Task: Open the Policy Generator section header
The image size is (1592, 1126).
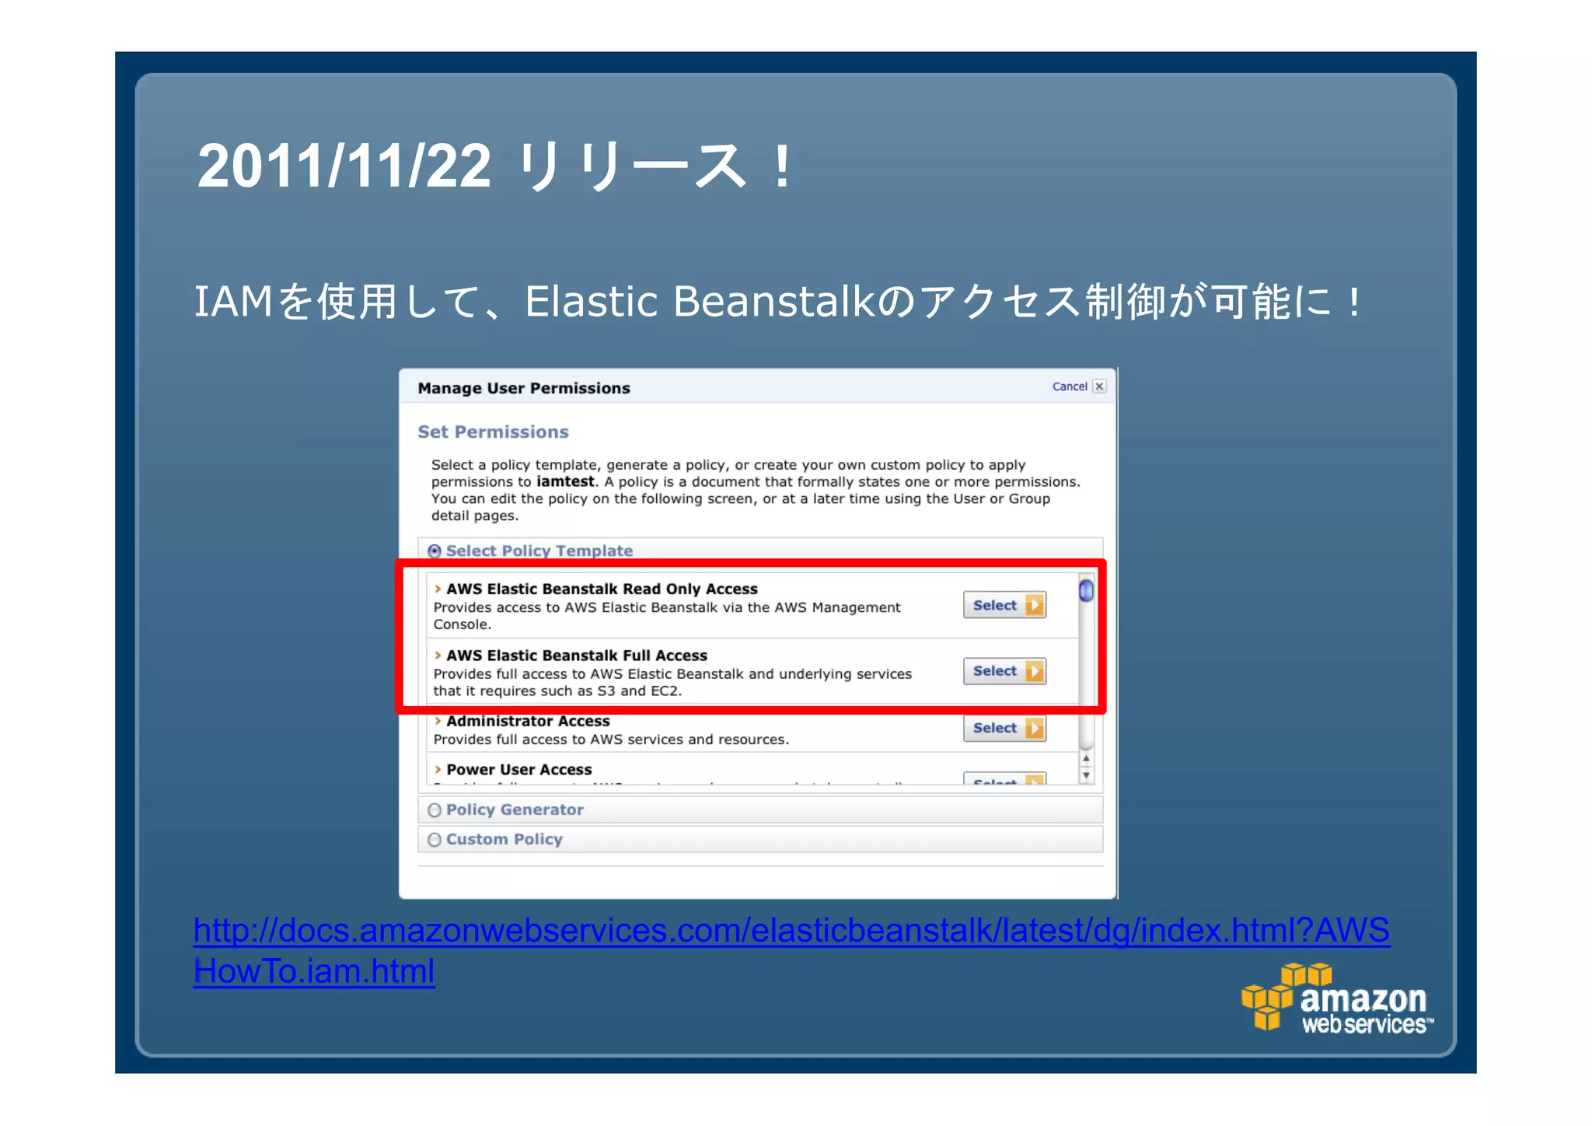Action: click(x=515, y=810)
